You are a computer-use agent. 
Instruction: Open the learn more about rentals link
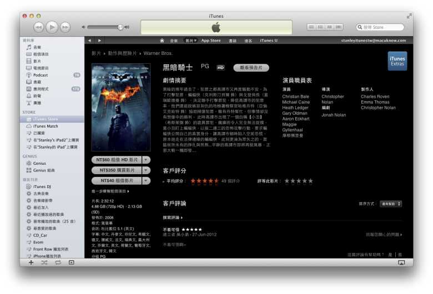(110, 191)
